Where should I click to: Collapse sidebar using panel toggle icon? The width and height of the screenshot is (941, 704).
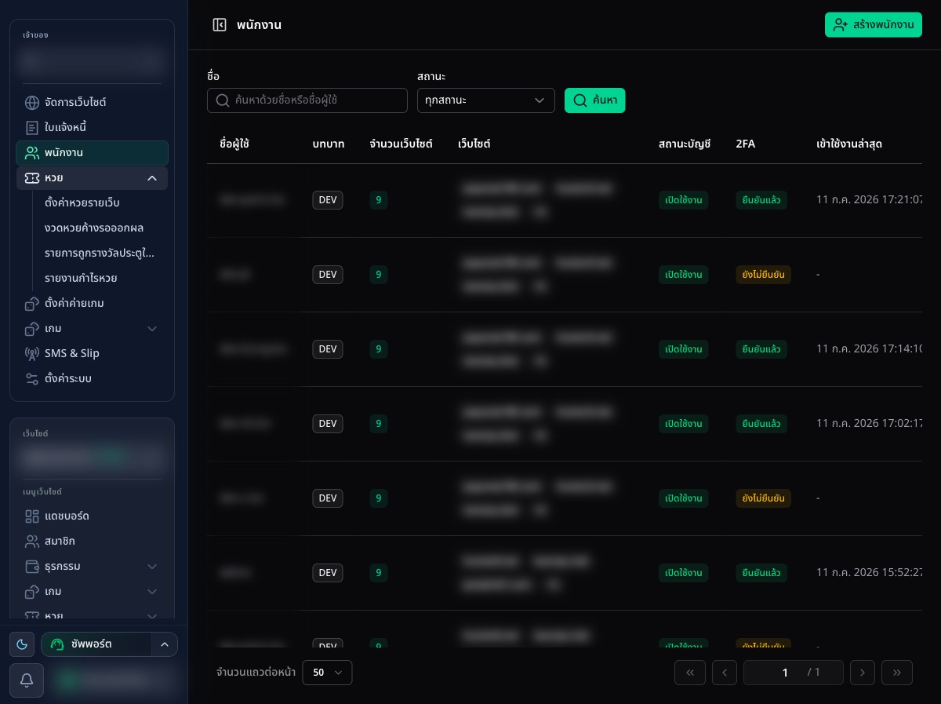(x=220, y=25)
